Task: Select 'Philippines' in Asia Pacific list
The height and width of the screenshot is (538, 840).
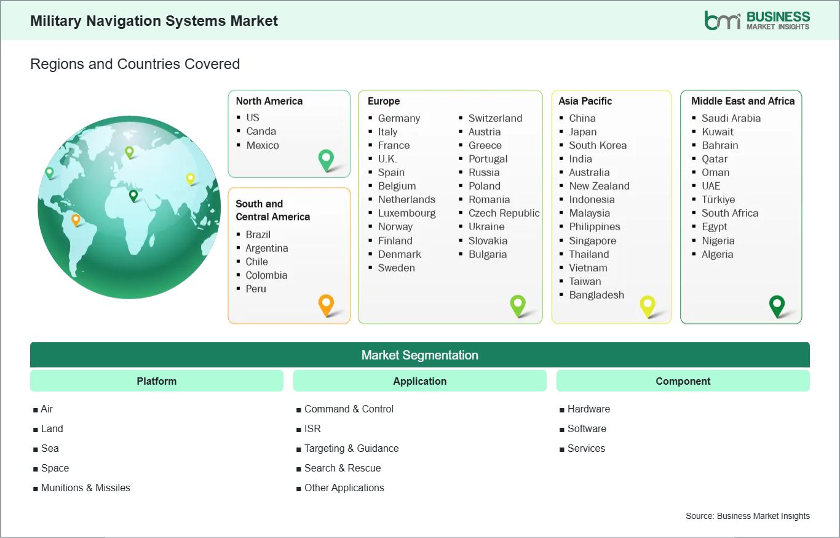Action: (595, 227)
